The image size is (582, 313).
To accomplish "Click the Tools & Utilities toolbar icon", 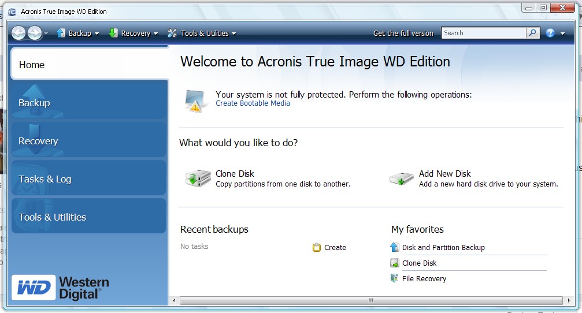I will 172,33.
